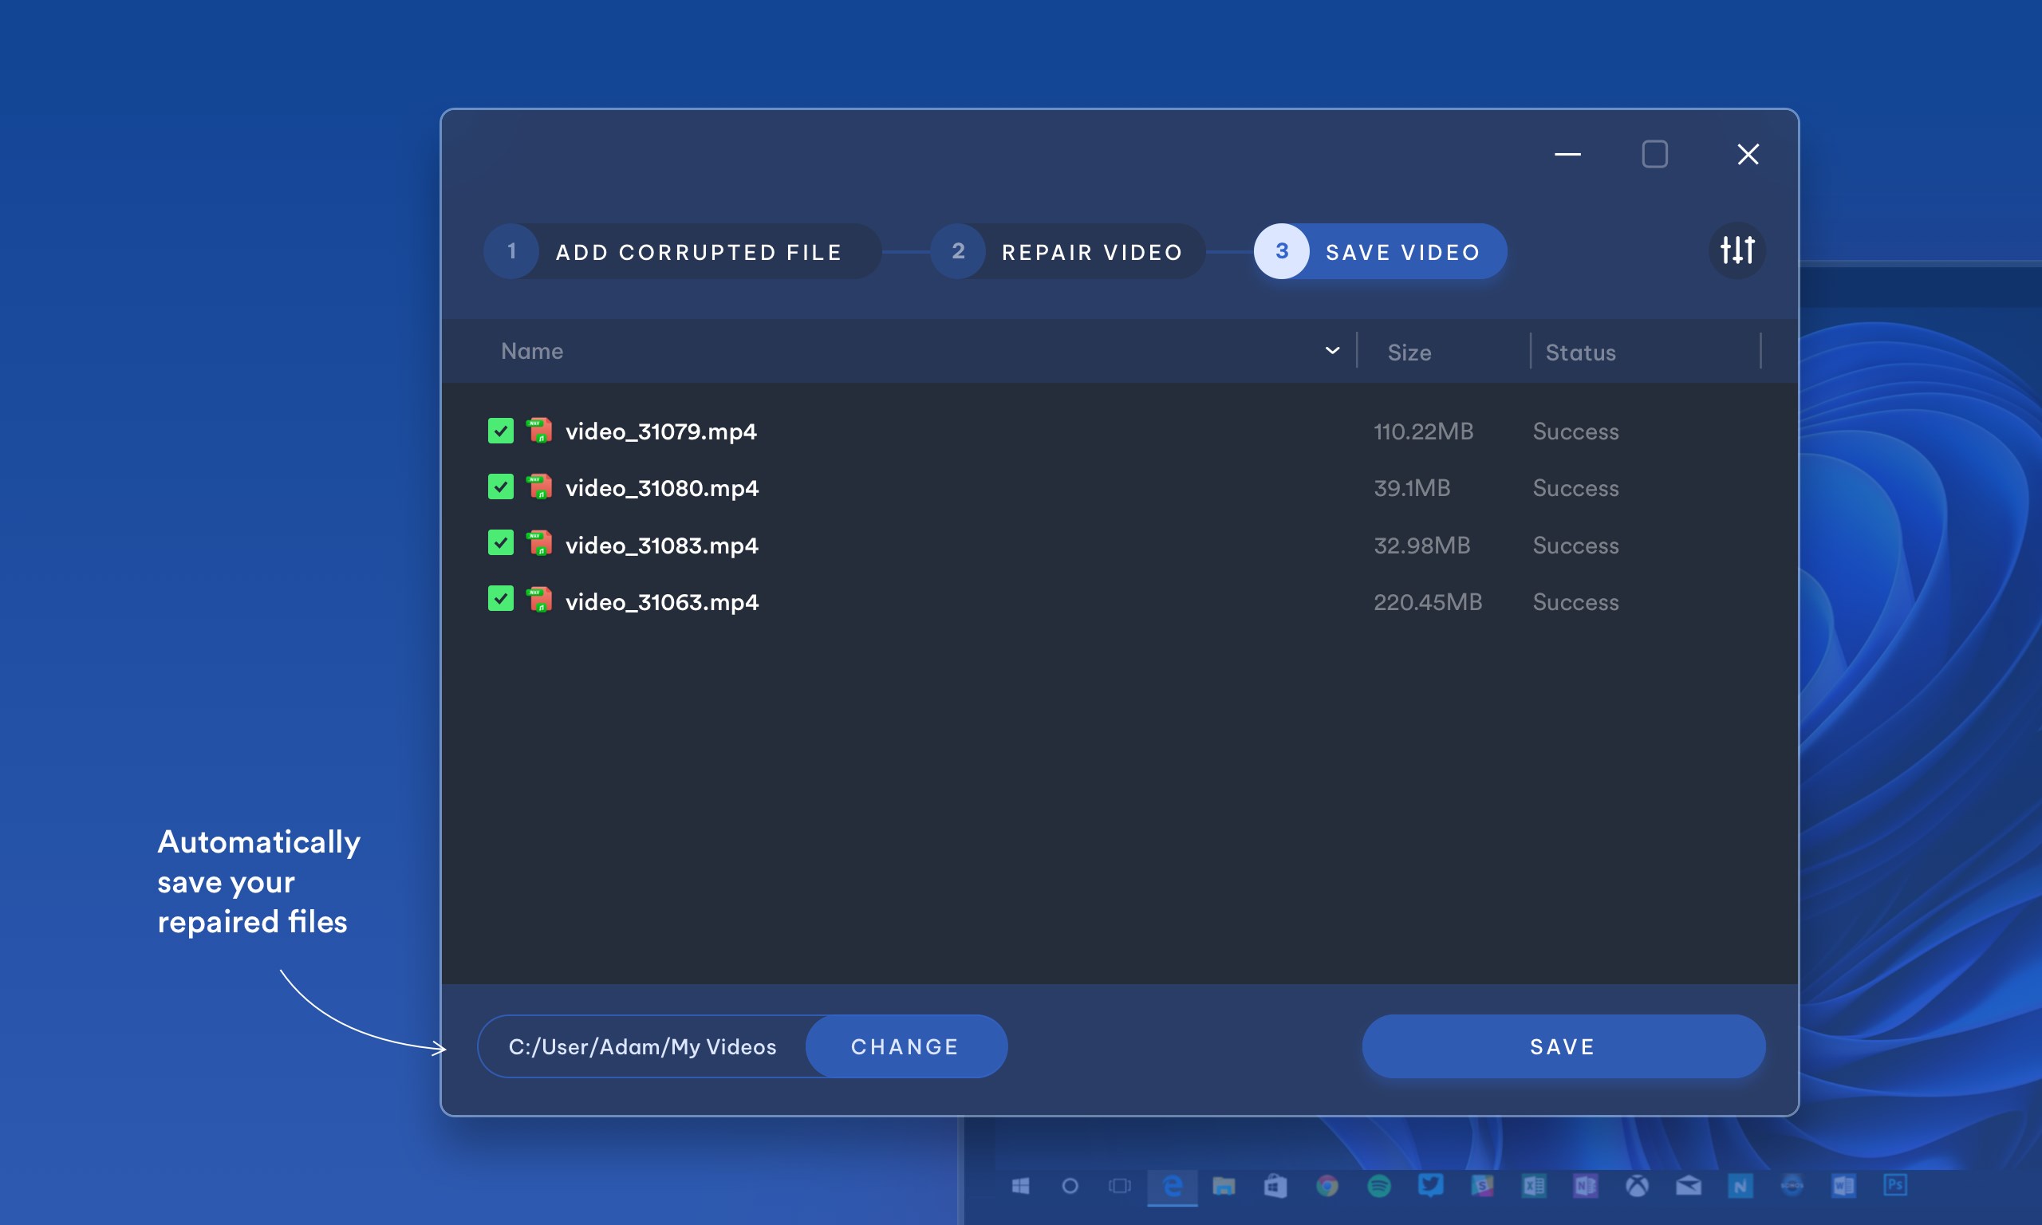Uncheck the video_31079.mp4 checkbox
2042x1225 pixels.
[500, 430]
